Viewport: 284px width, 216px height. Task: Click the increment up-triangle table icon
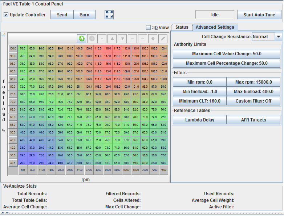(x=112, y=38)
